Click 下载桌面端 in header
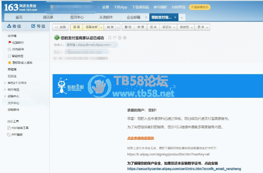This screenshot has height=173, width=263. click(x=140, y=7)
